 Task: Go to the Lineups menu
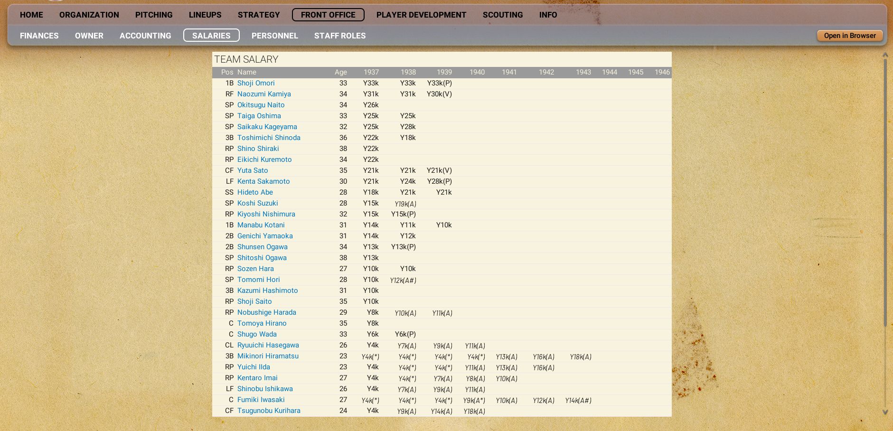[x=205, y=15]
